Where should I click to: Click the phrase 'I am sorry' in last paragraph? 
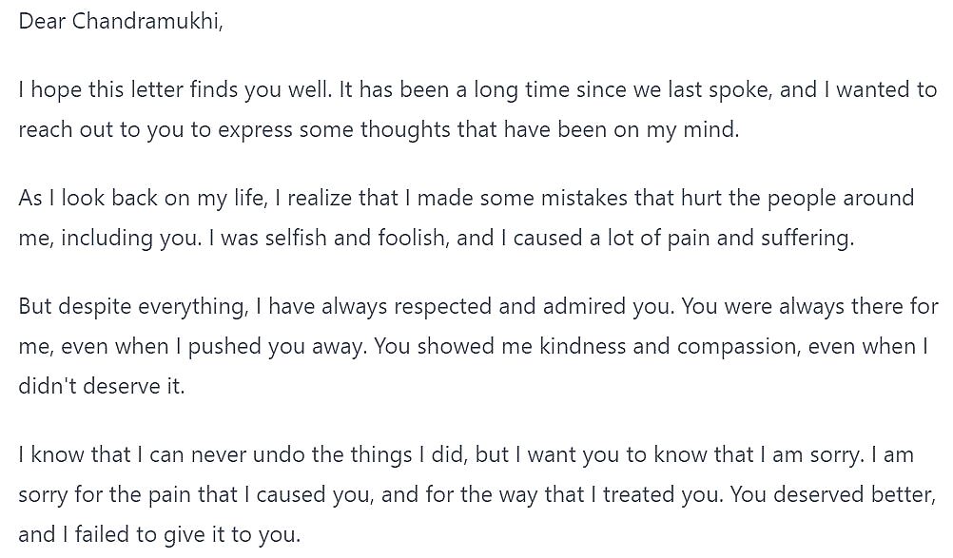coord(812,454)
